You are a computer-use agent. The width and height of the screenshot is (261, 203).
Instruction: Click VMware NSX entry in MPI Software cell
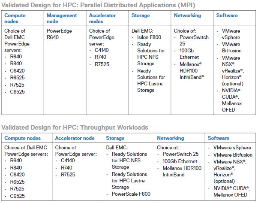(x=233, y=71)
